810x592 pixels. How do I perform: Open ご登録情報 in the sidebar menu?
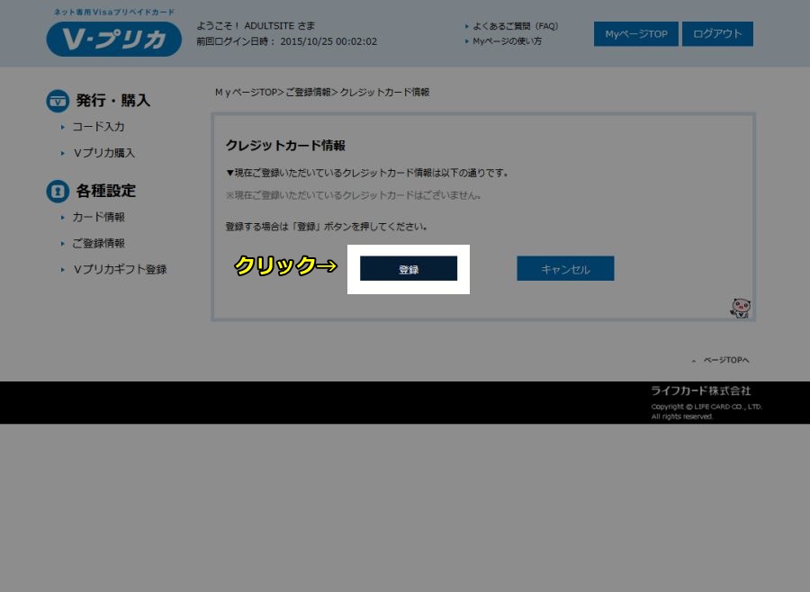coord(98,243)
